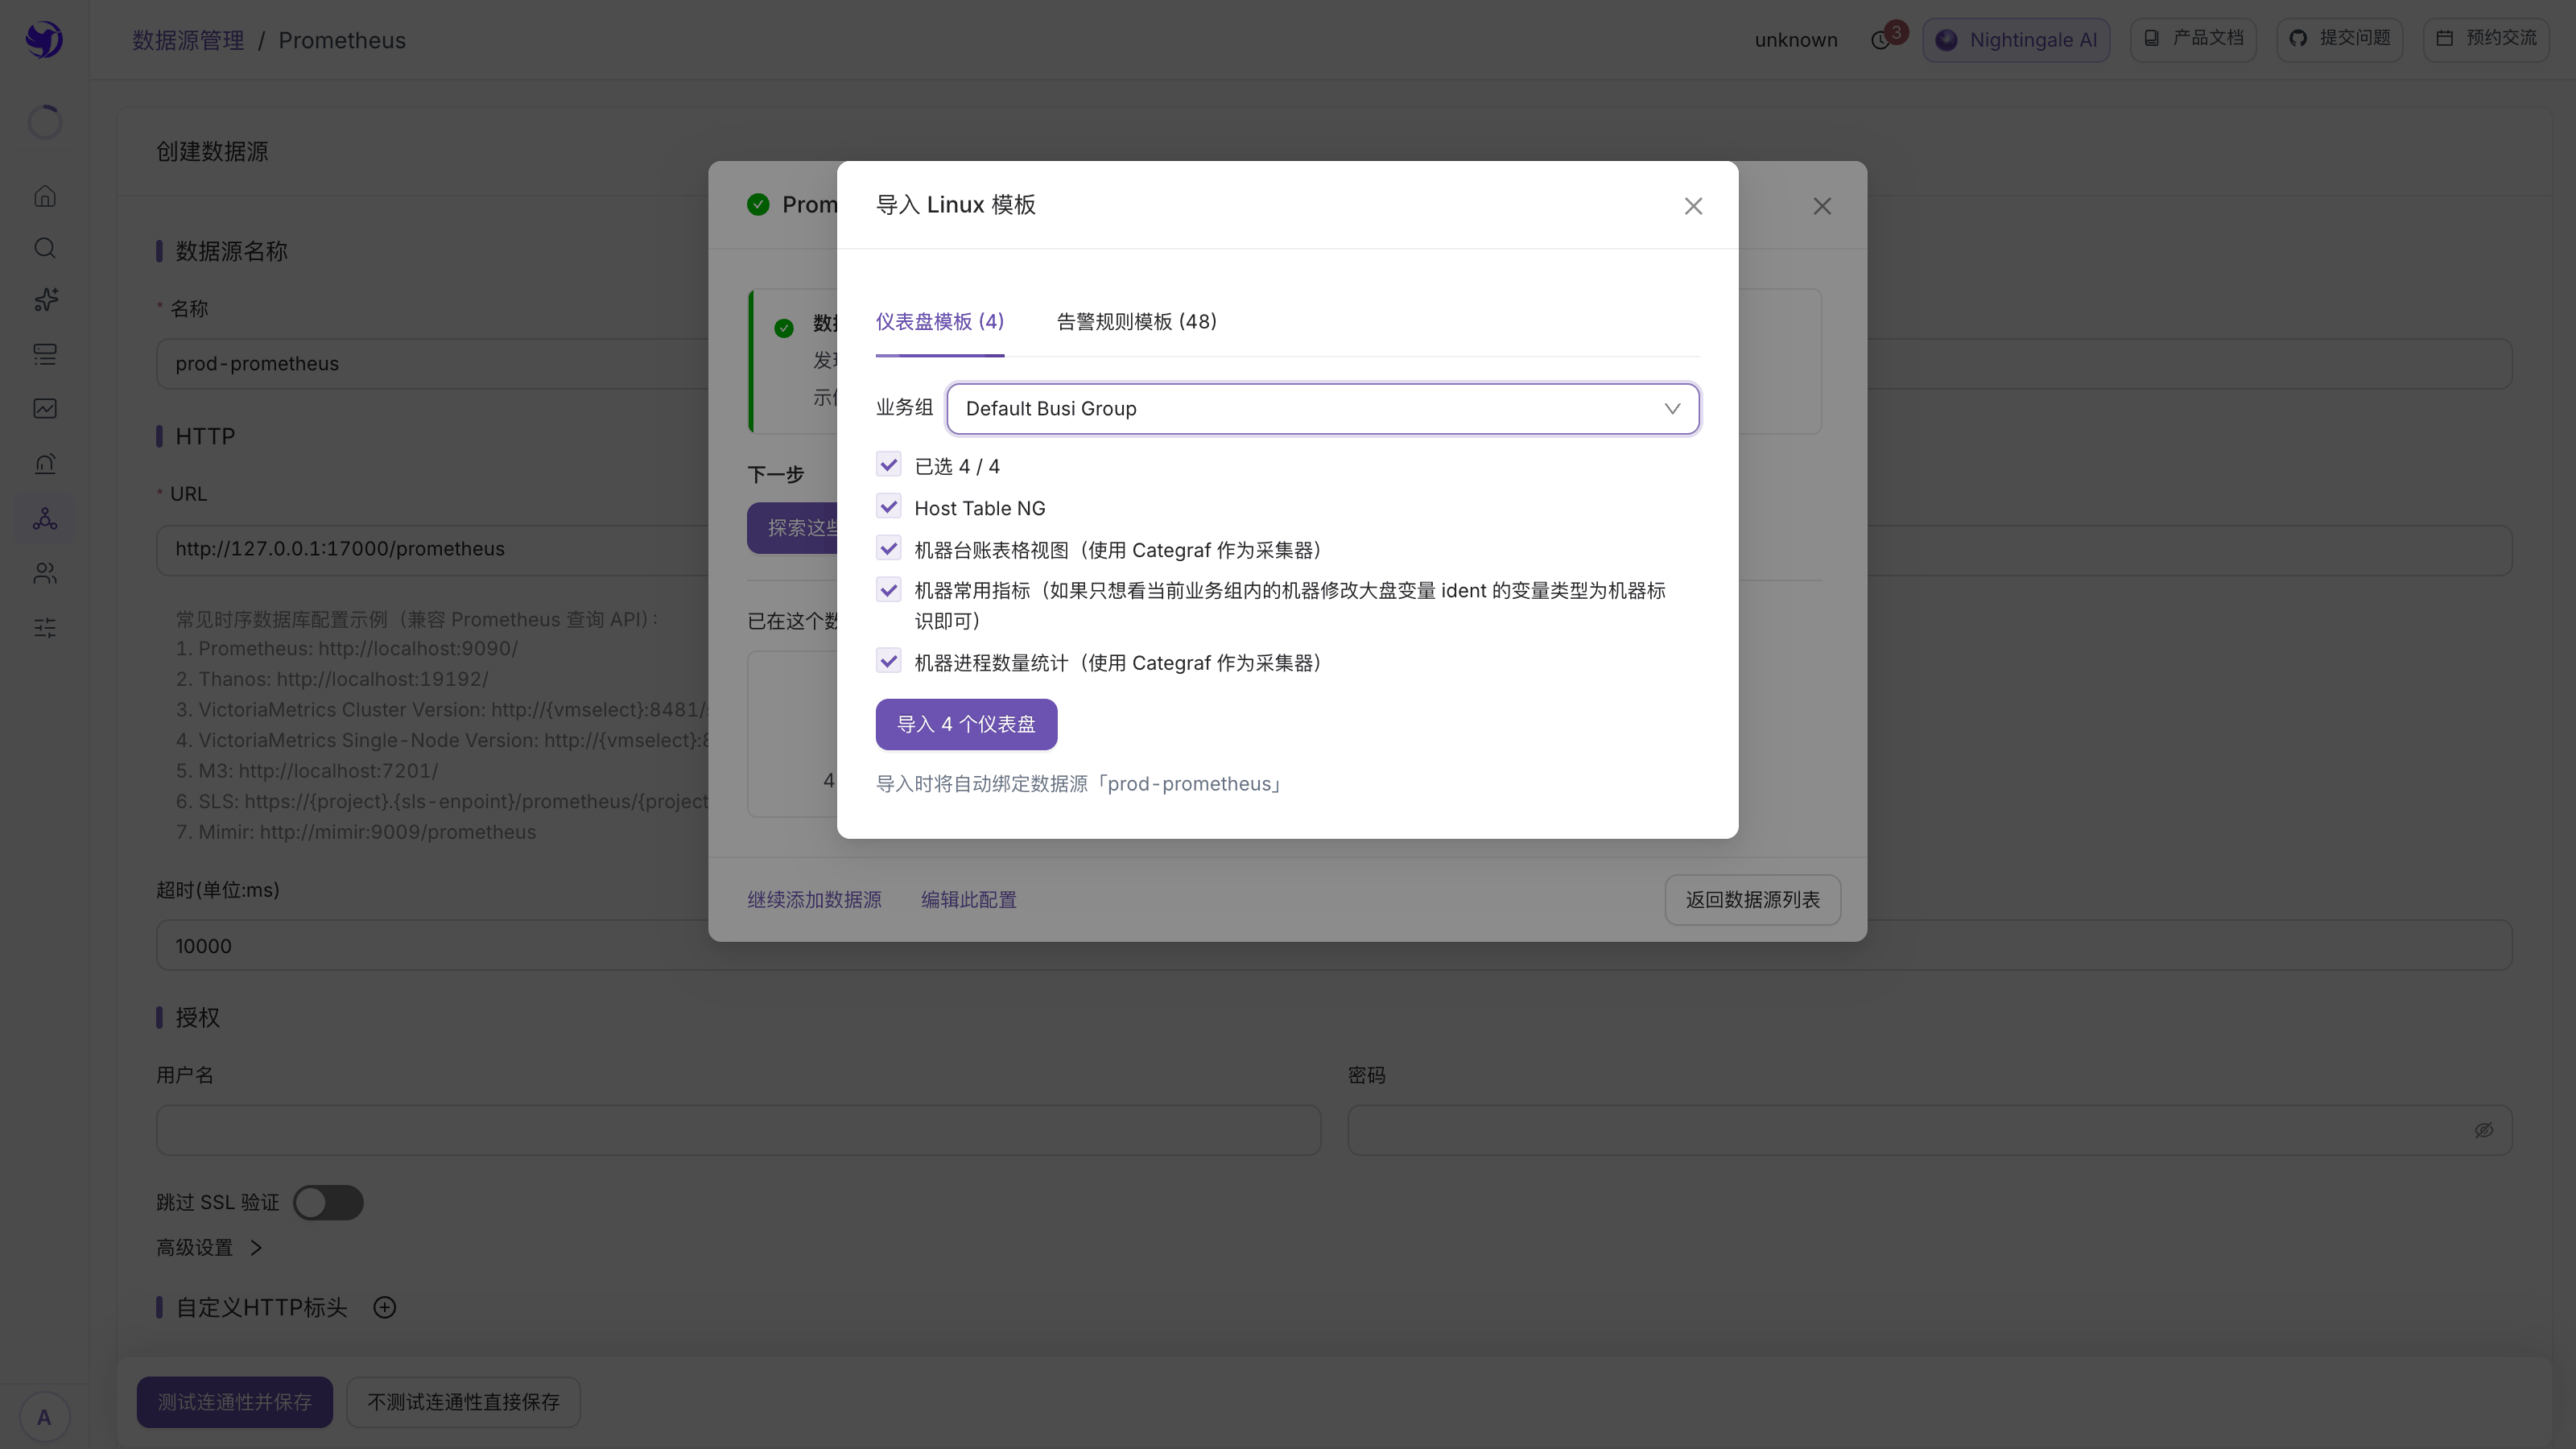Click 继续添加数据源 link

click(x=815, y=900)
